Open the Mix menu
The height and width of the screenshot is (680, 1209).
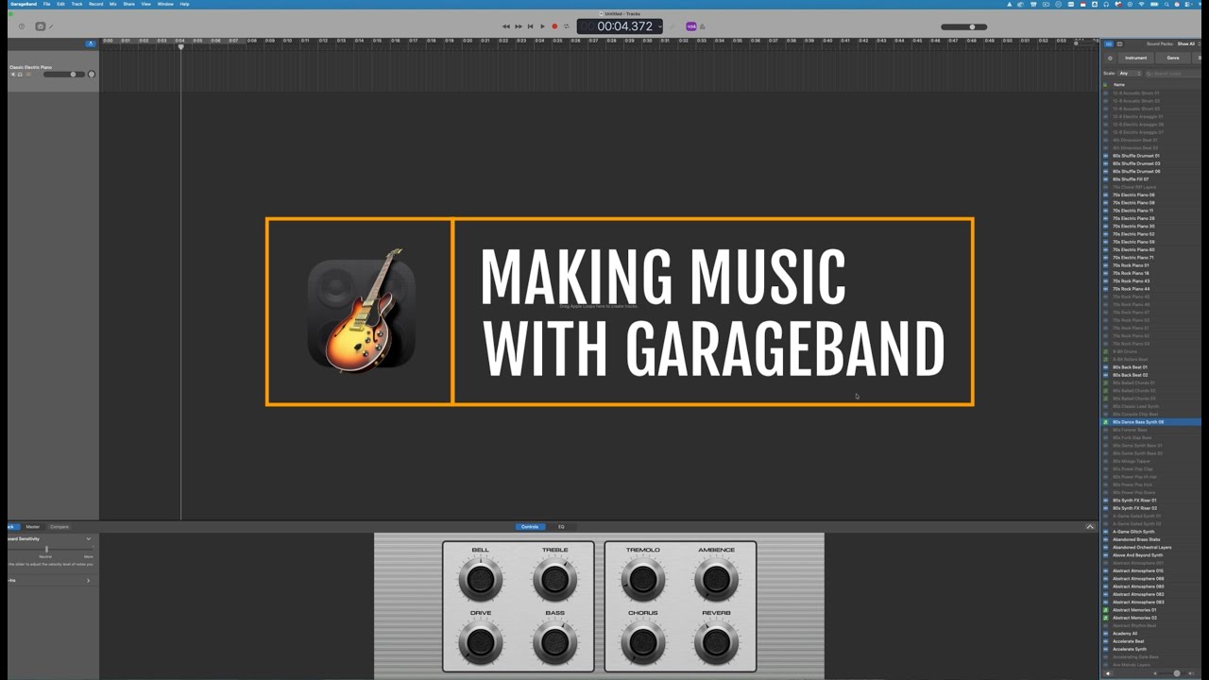(x=113, y=4)
